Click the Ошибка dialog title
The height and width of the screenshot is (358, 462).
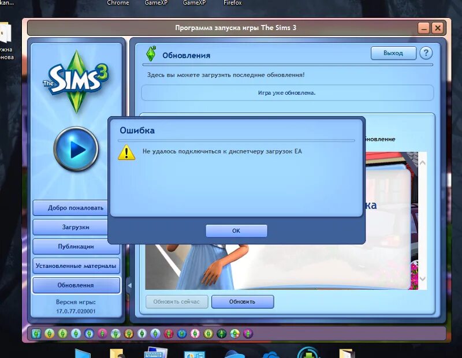coord(137,130)
